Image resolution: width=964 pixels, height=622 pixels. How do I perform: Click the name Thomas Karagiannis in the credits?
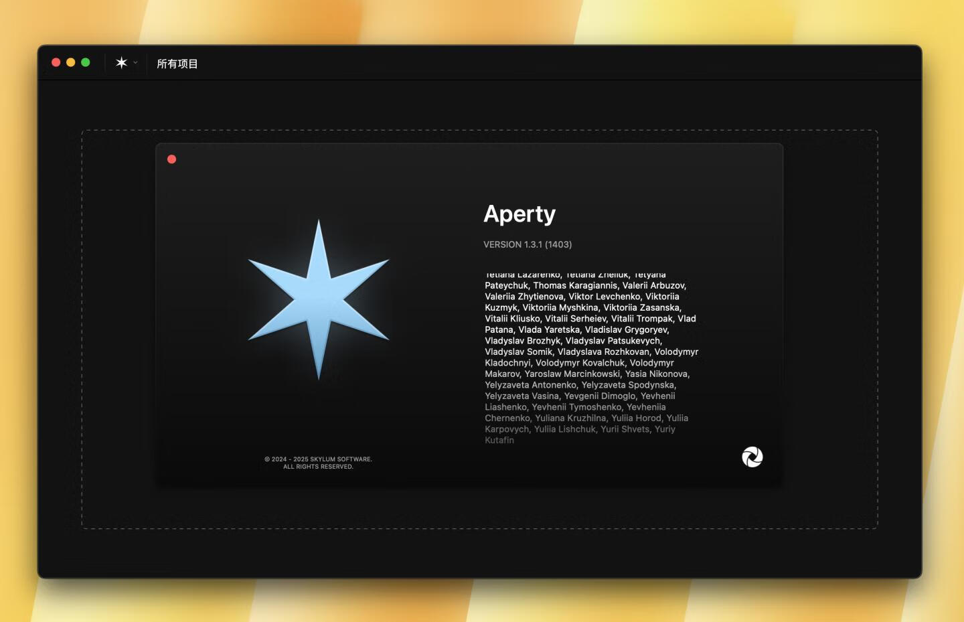575,285
